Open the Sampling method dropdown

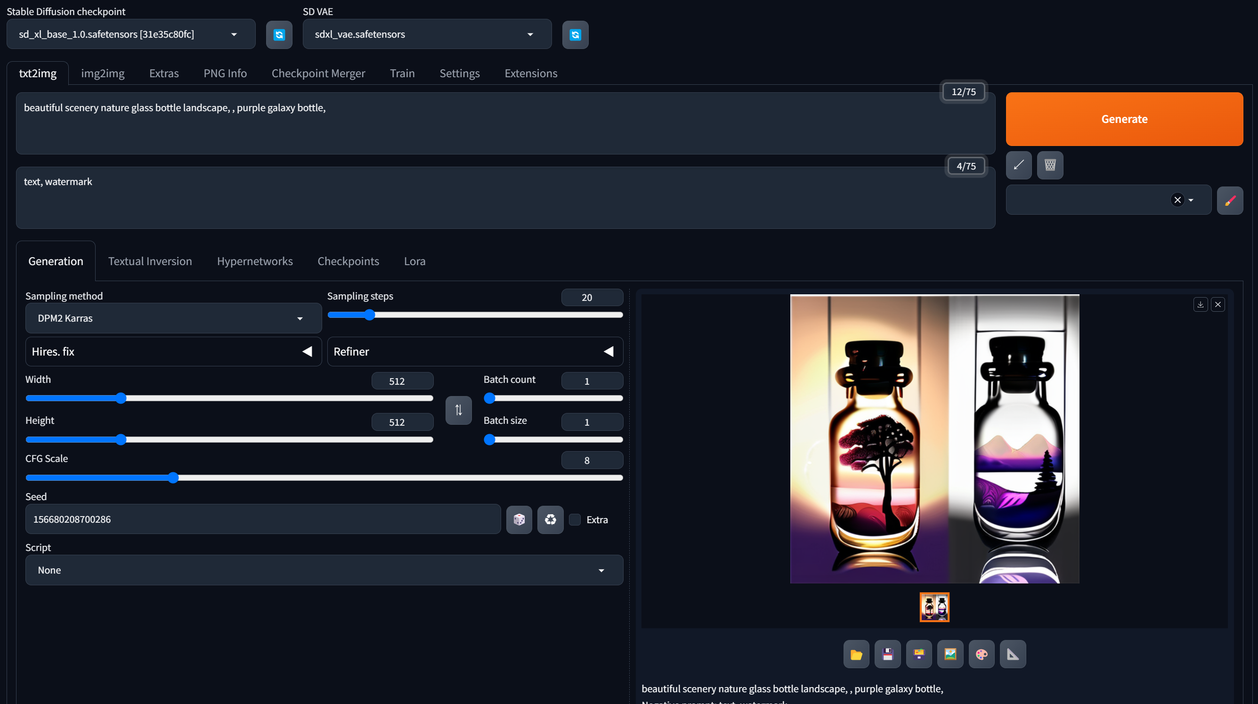click(x=173, y=318)
